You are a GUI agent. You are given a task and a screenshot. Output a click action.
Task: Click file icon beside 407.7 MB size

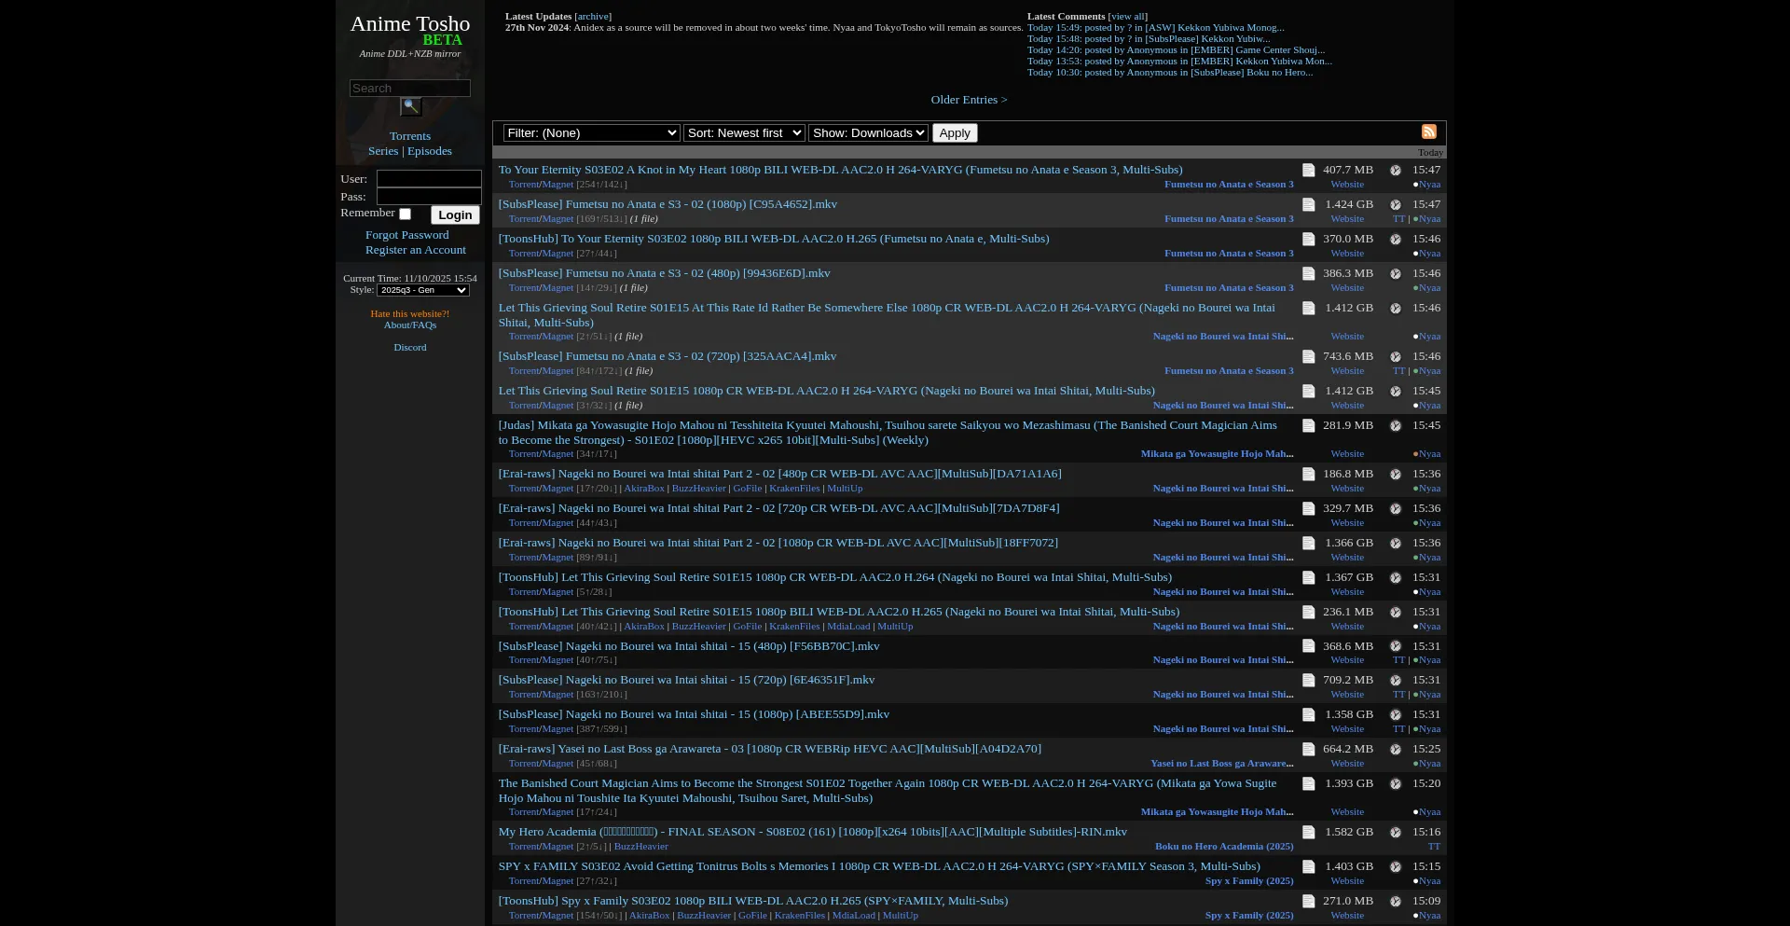1308,171
